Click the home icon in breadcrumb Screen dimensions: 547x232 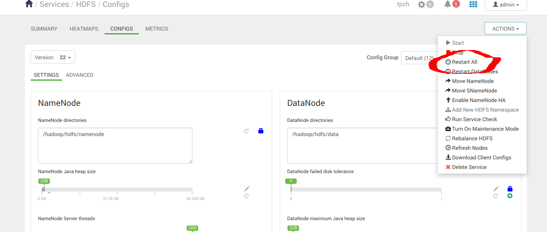[29, 3]
